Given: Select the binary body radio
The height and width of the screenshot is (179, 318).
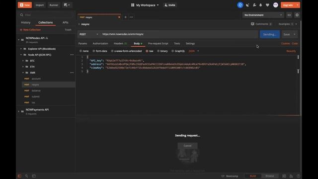Looking at the screenshot, I should tap(159, 51).
